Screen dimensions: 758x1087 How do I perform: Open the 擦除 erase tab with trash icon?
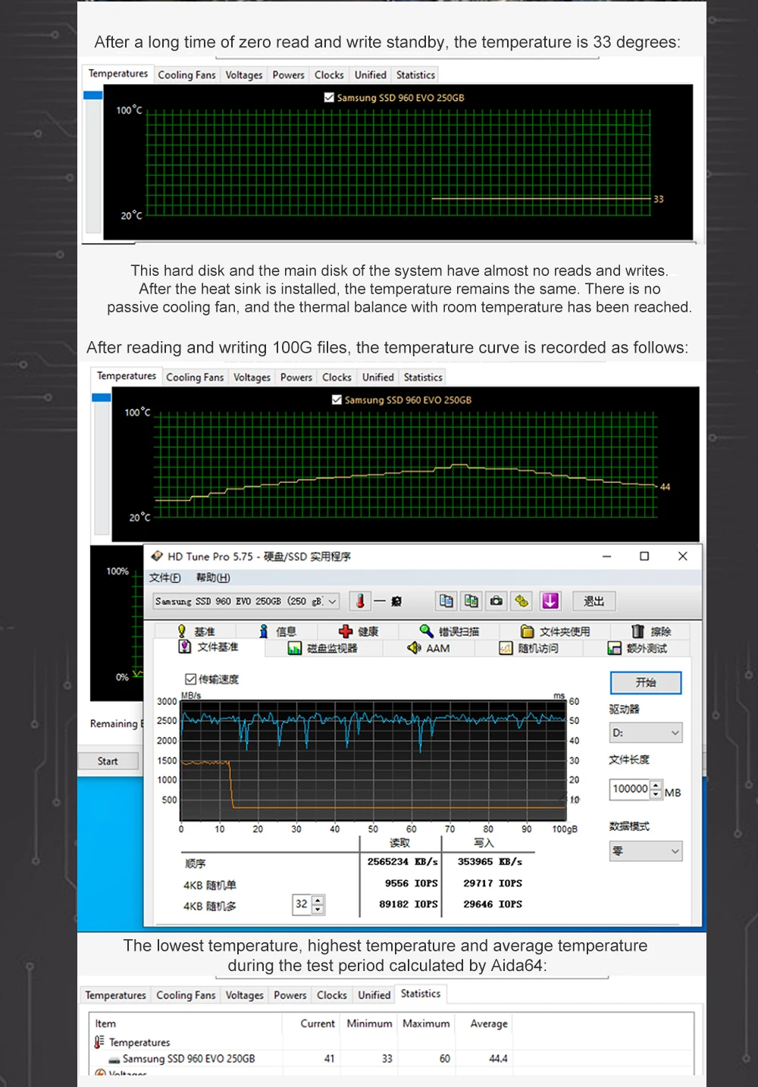point(651,631)
